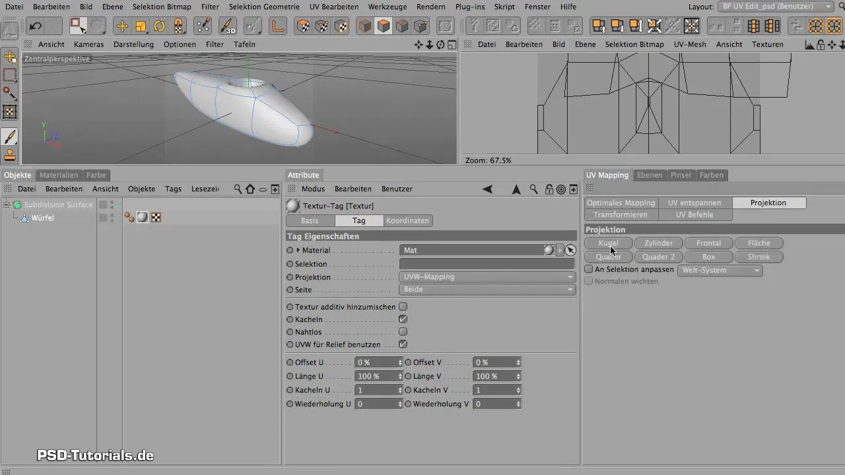Toggle Würfel visibility dots
The width and height of the screenshot is (845, 475).
[x=112, y=218]
